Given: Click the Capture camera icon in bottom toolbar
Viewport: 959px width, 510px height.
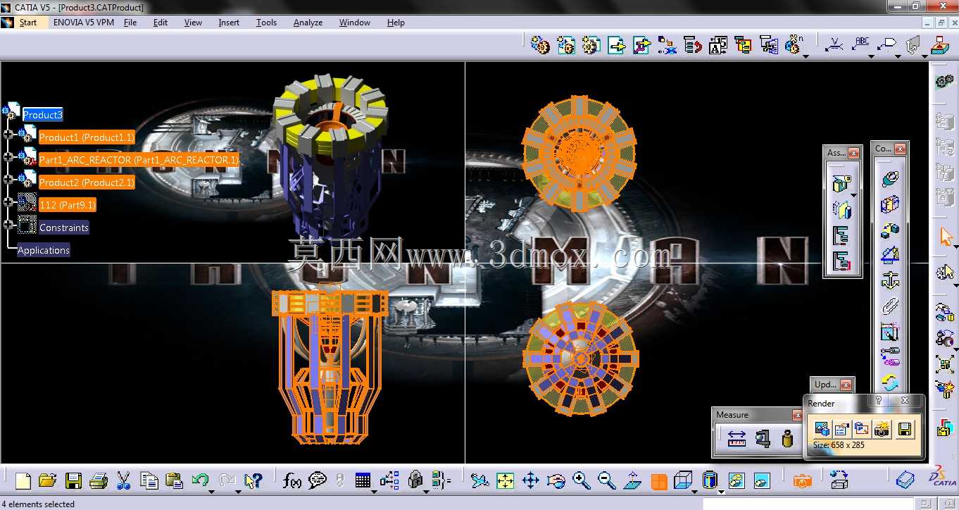Looking at the screenshot, I should [x=802, y=481].
